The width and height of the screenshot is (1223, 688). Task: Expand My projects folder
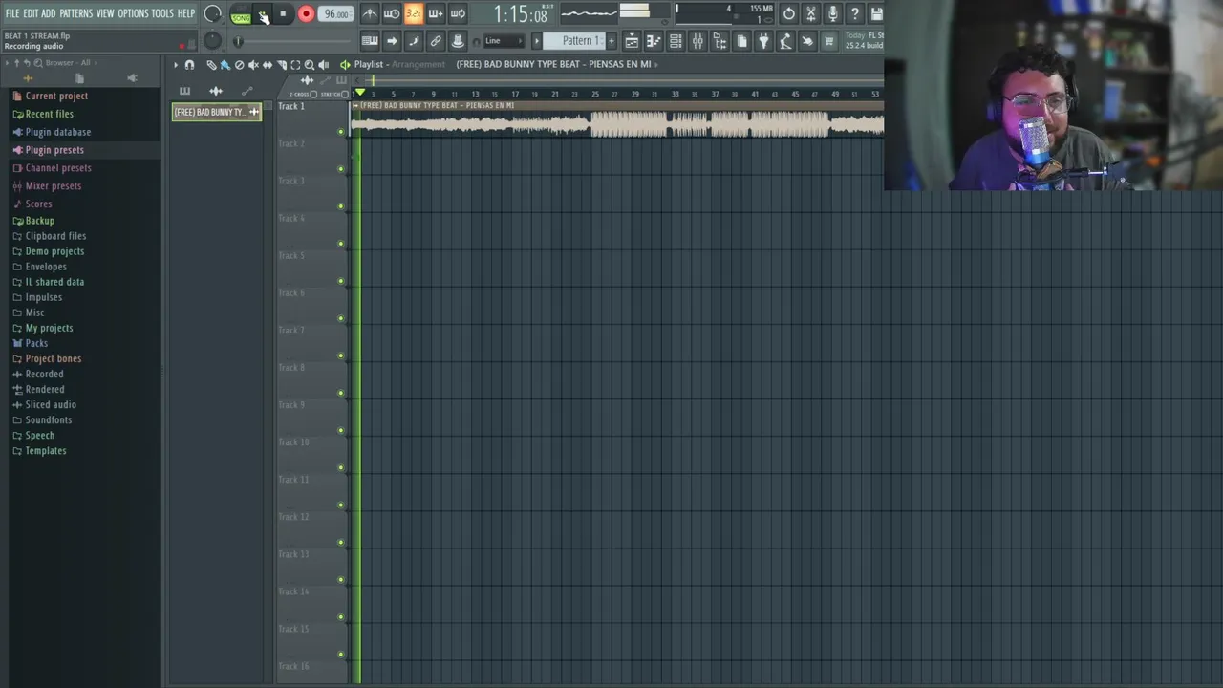point(49,328)
